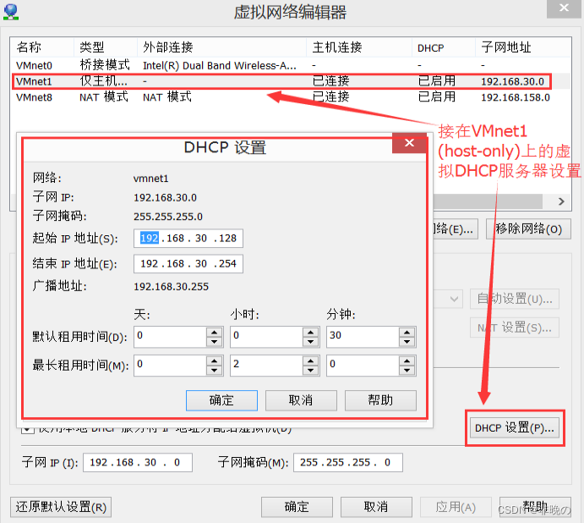Viewport: 584px width, 523px height.
Task: Click the NAT 设置(S)... button
Action: [x=515, y=328]
